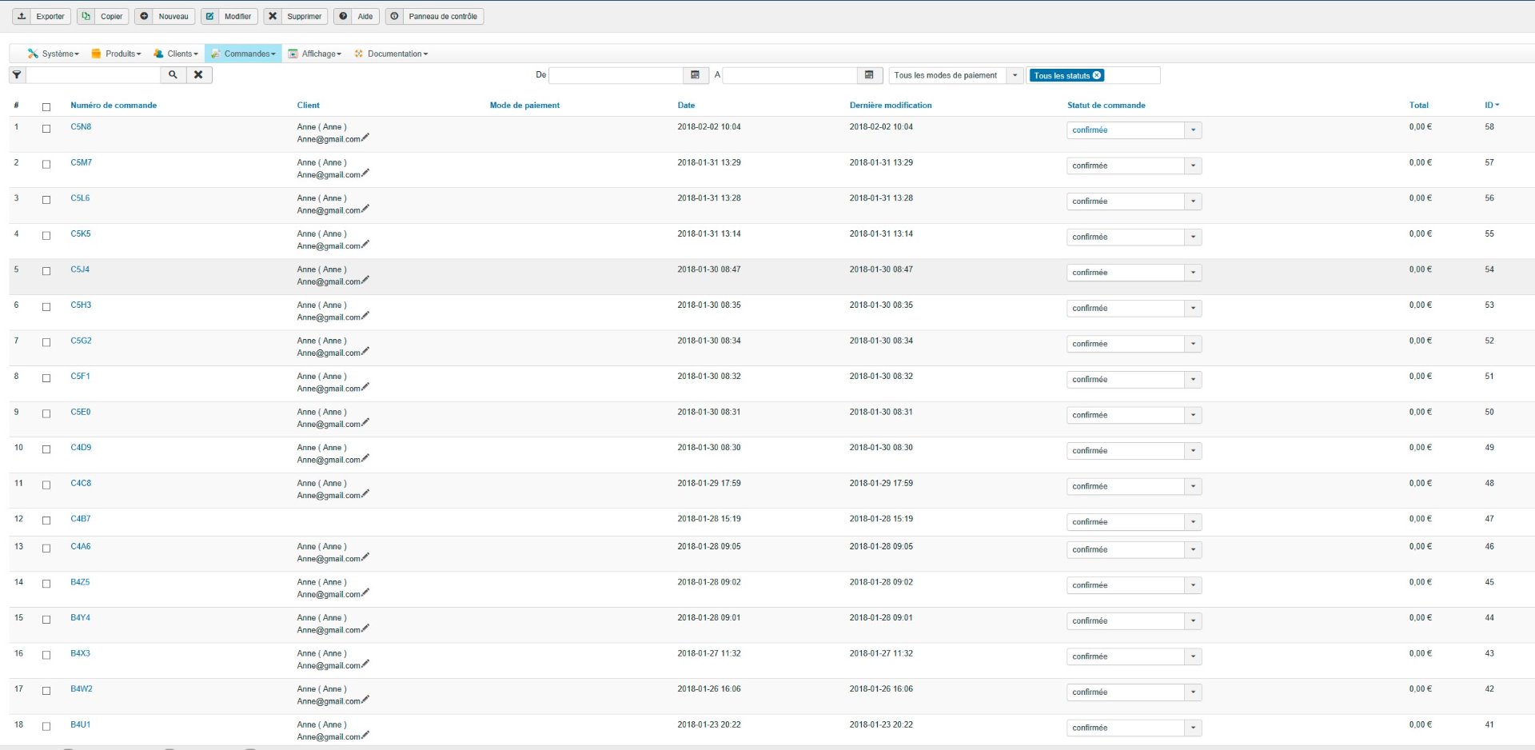
Task: Expand status dropdown for order C4D9
Action: click(1134, 450)
